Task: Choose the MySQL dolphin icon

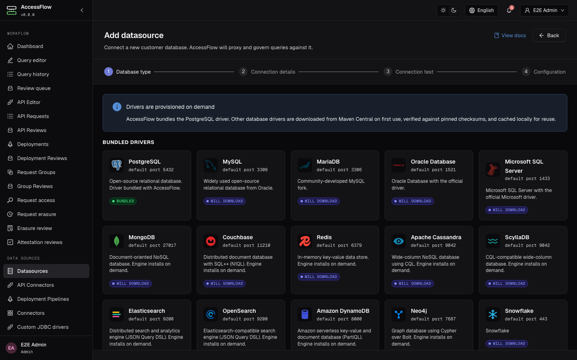Action: (x=211, y=165)
